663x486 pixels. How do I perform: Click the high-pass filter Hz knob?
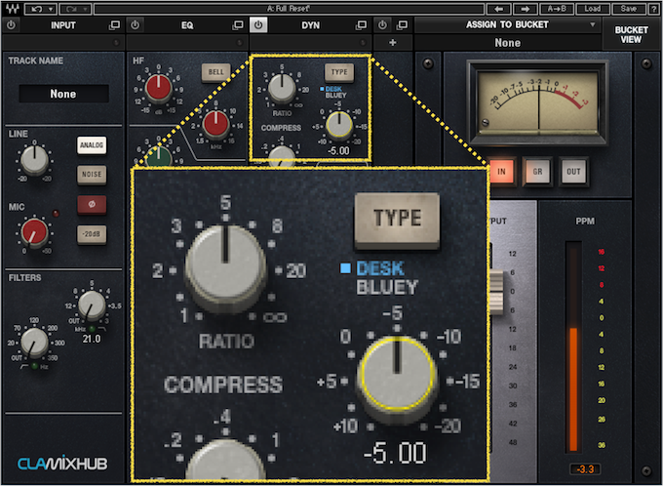pyautogui.click(x=34, y=342)
